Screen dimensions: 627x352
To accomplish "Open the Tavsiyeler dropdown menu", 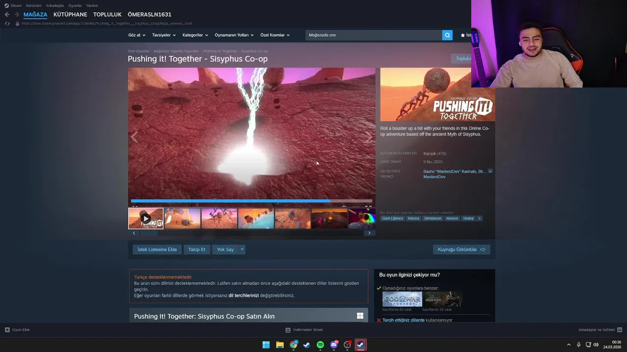I will click(164, 35).
